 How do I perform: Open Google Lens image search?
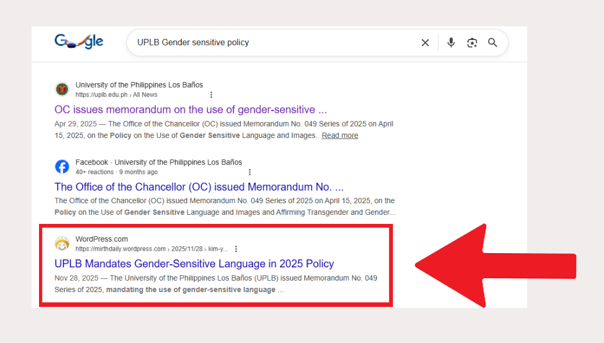click(x=472, y=42)
